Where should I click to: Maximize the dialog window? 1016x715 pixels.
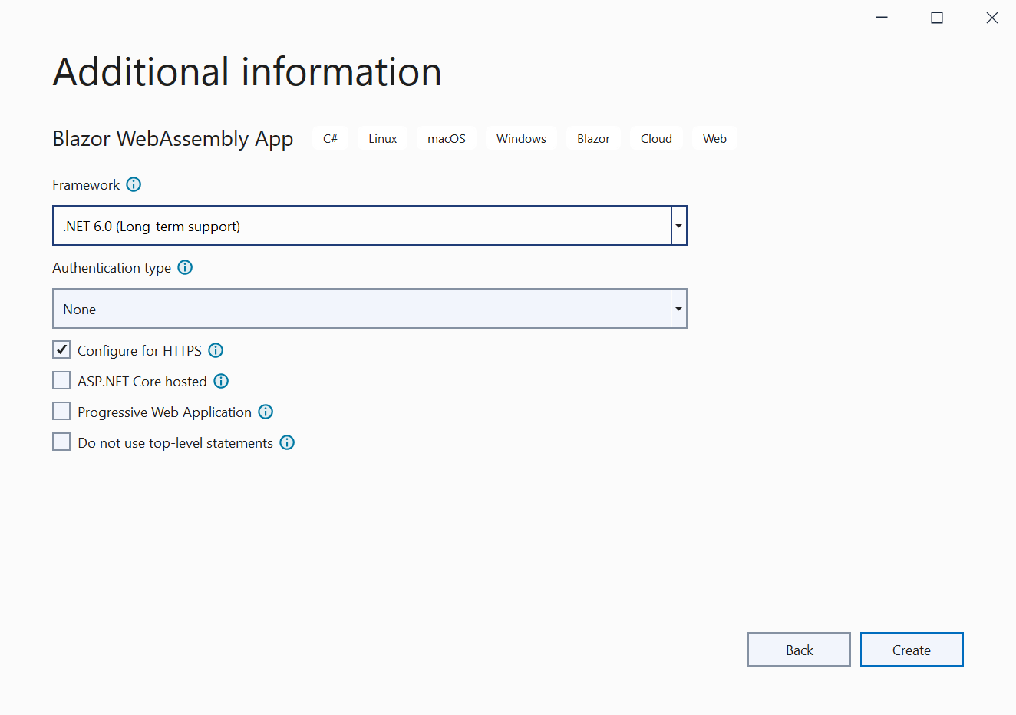(x=937, y=18)
